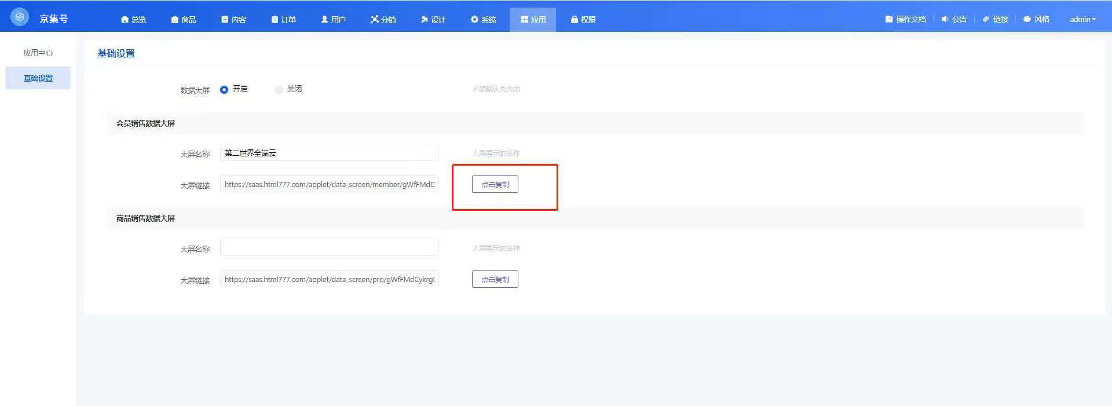Select the 开启 radio for 数据大屏
1112x406 pixels.
[224, 90]
